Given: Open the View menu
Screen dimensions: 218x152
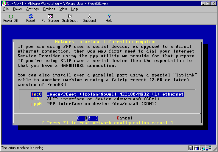Looking at the screenshot, I should coord(63,9).
